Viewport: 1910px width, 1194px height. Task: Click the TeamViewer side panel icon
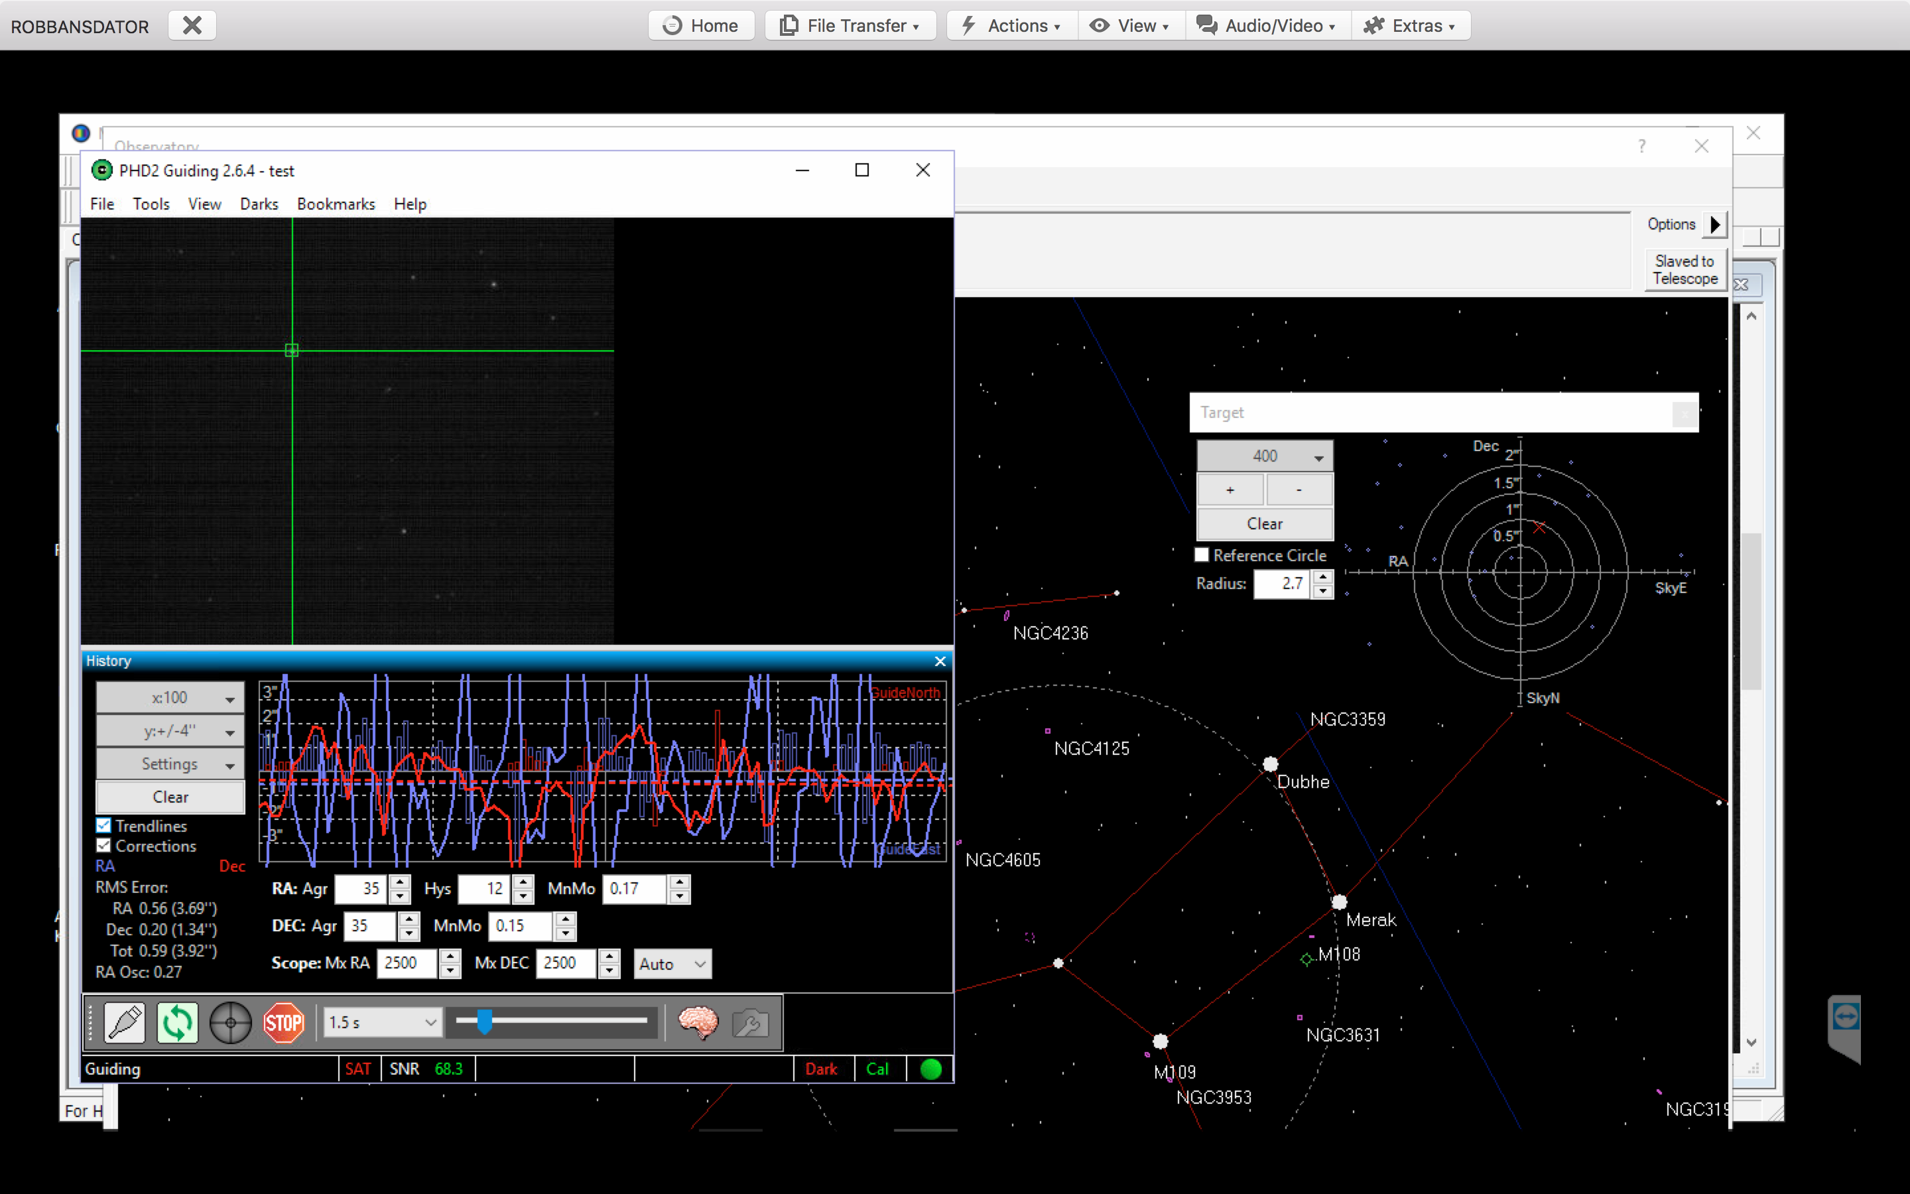coord(1845,1016)
